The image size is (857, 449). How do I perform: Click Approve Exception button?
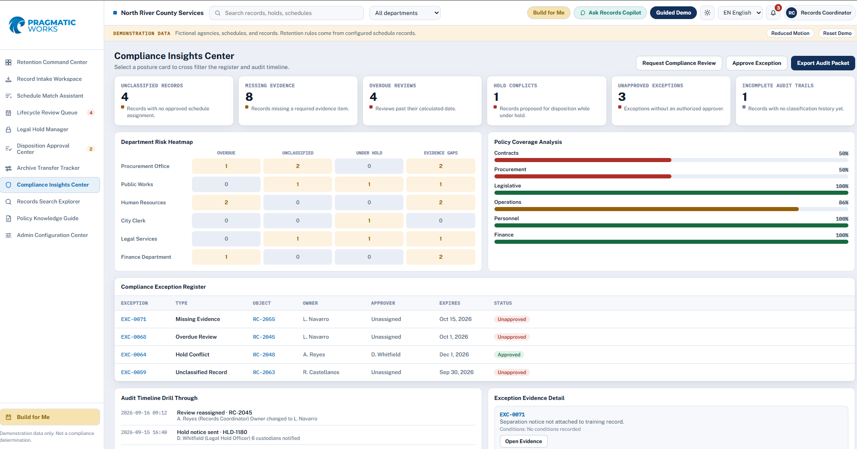point(756,63)
